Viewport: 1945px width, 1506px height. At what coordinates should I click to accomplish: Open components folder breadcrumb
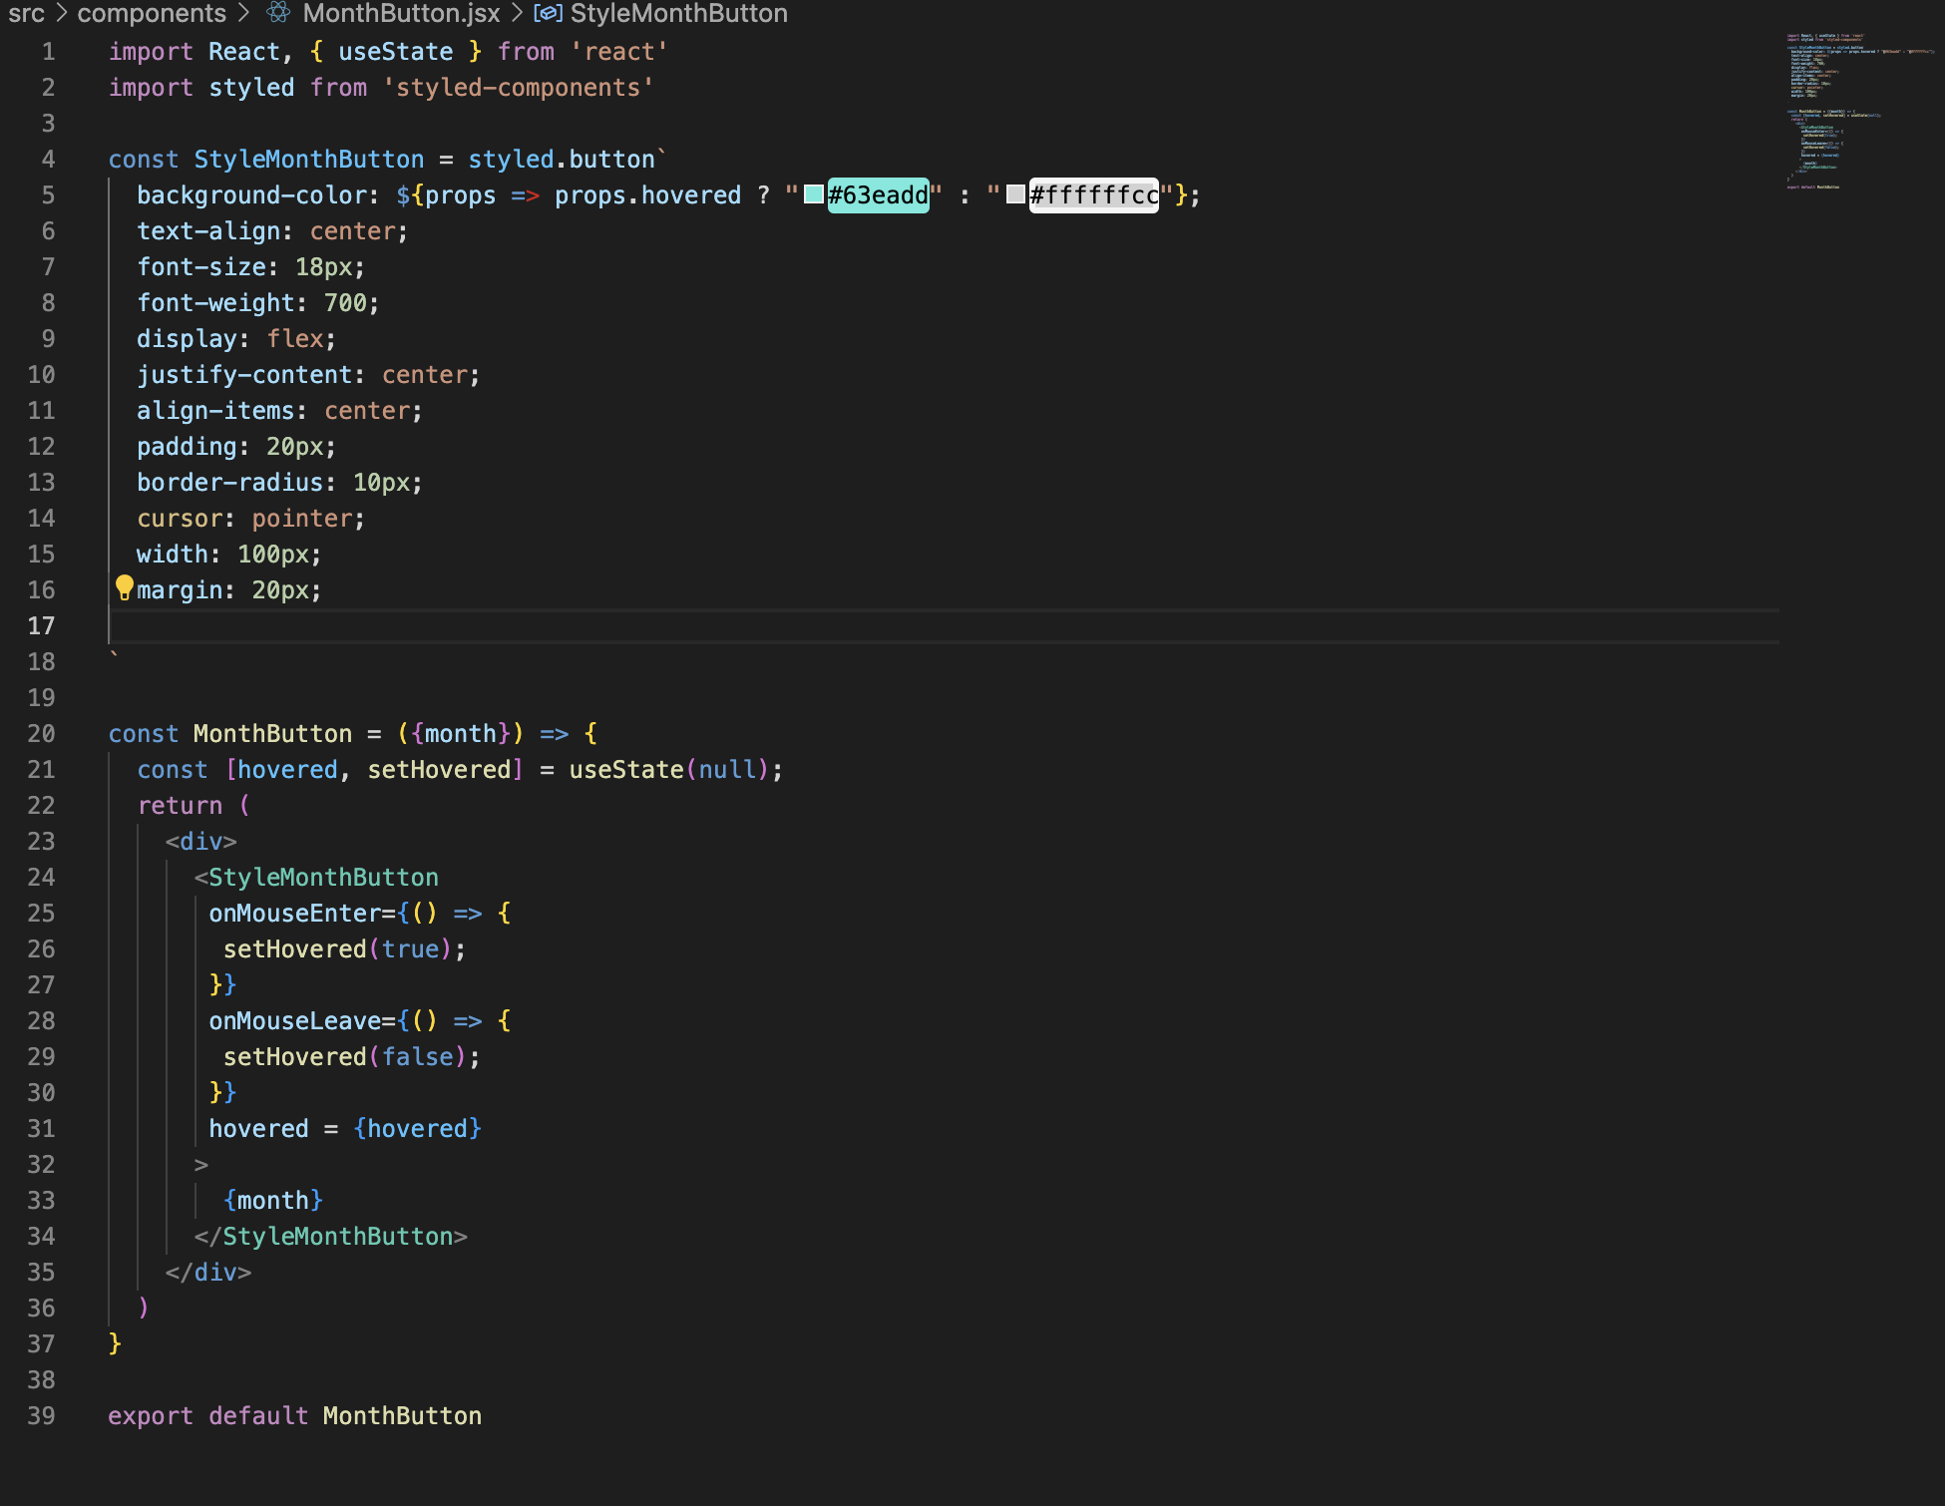[152, 13]
